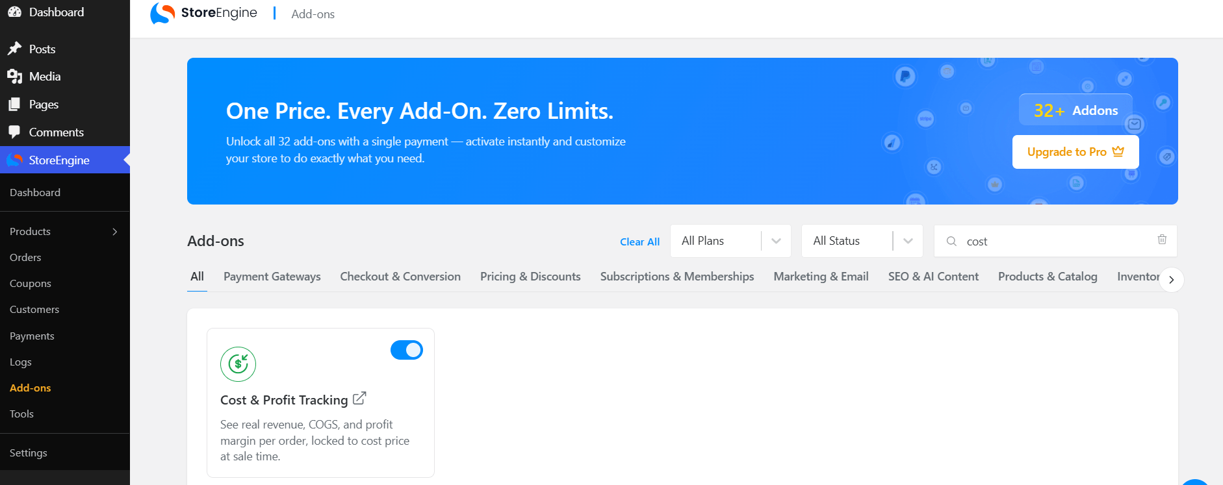This screenshot has height=485, width=1223.
Task: Switch to Products & Catalog tab
Action: pyautogui.click(x=1048, y=277)
